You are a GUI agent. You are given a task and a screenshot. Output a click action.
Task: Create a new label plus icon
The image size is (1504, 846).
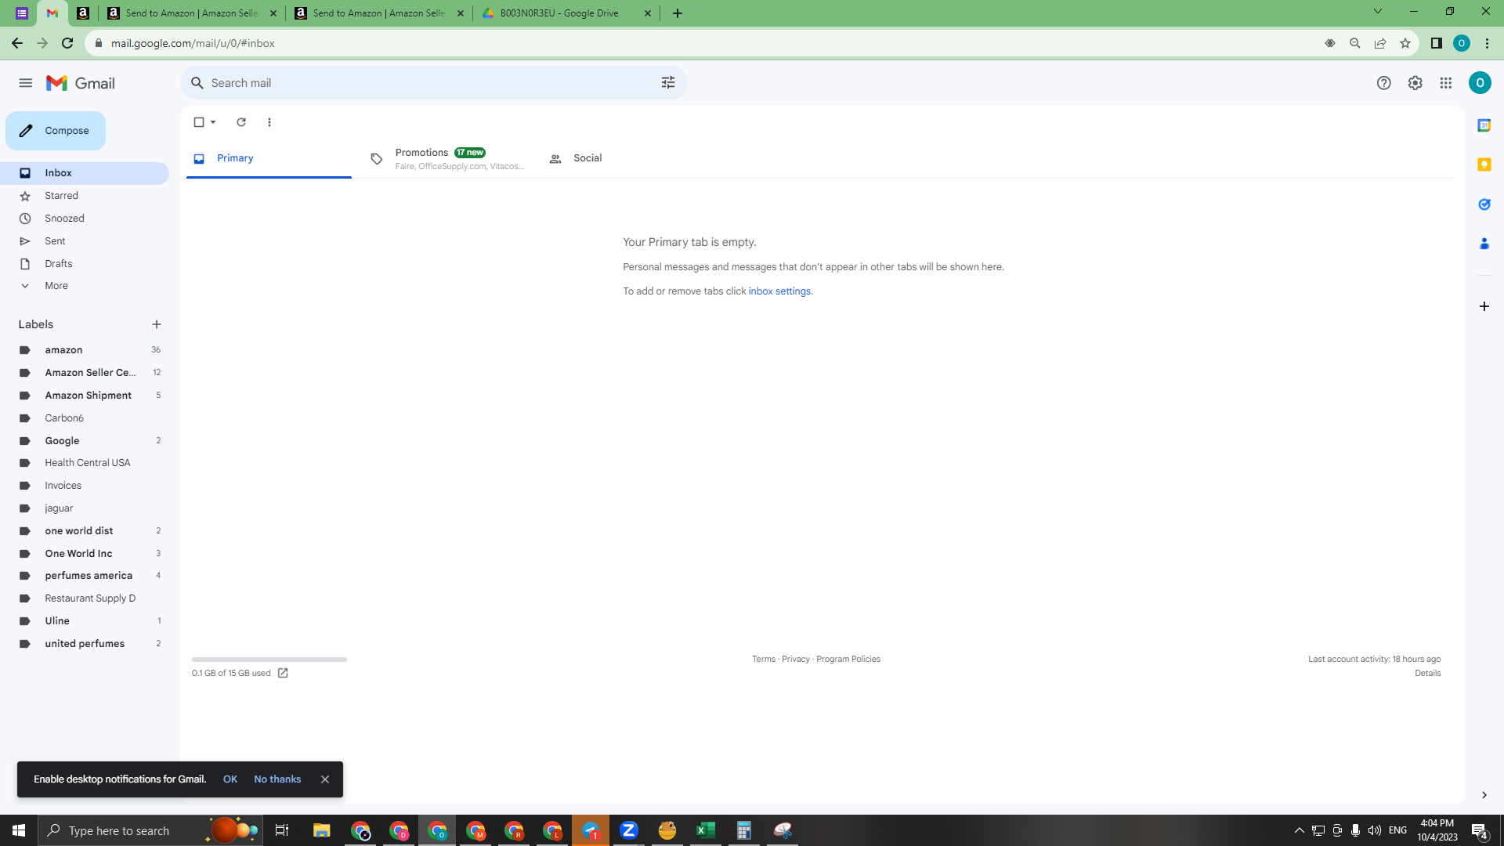coord(157,324)
